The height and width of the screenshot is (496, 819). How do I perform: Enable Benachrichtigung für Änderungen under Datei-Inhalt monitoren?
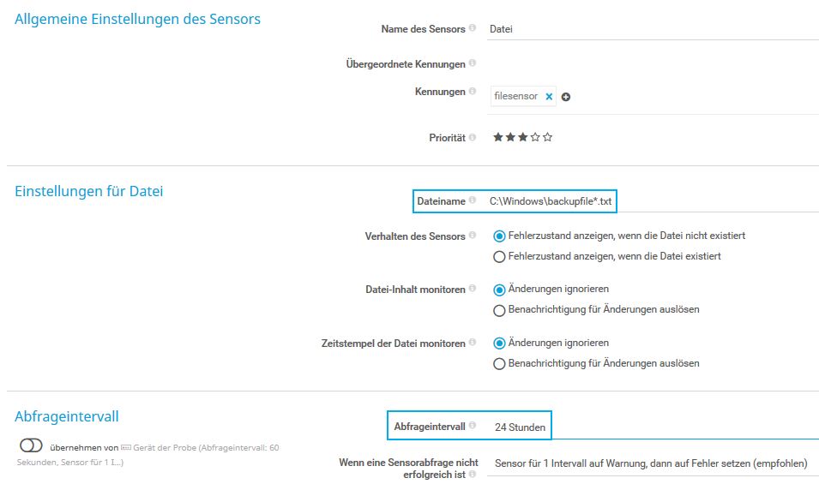[x=499, y=310]
